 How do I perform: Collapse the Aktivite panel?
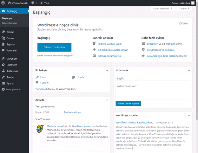coord(107,100)
